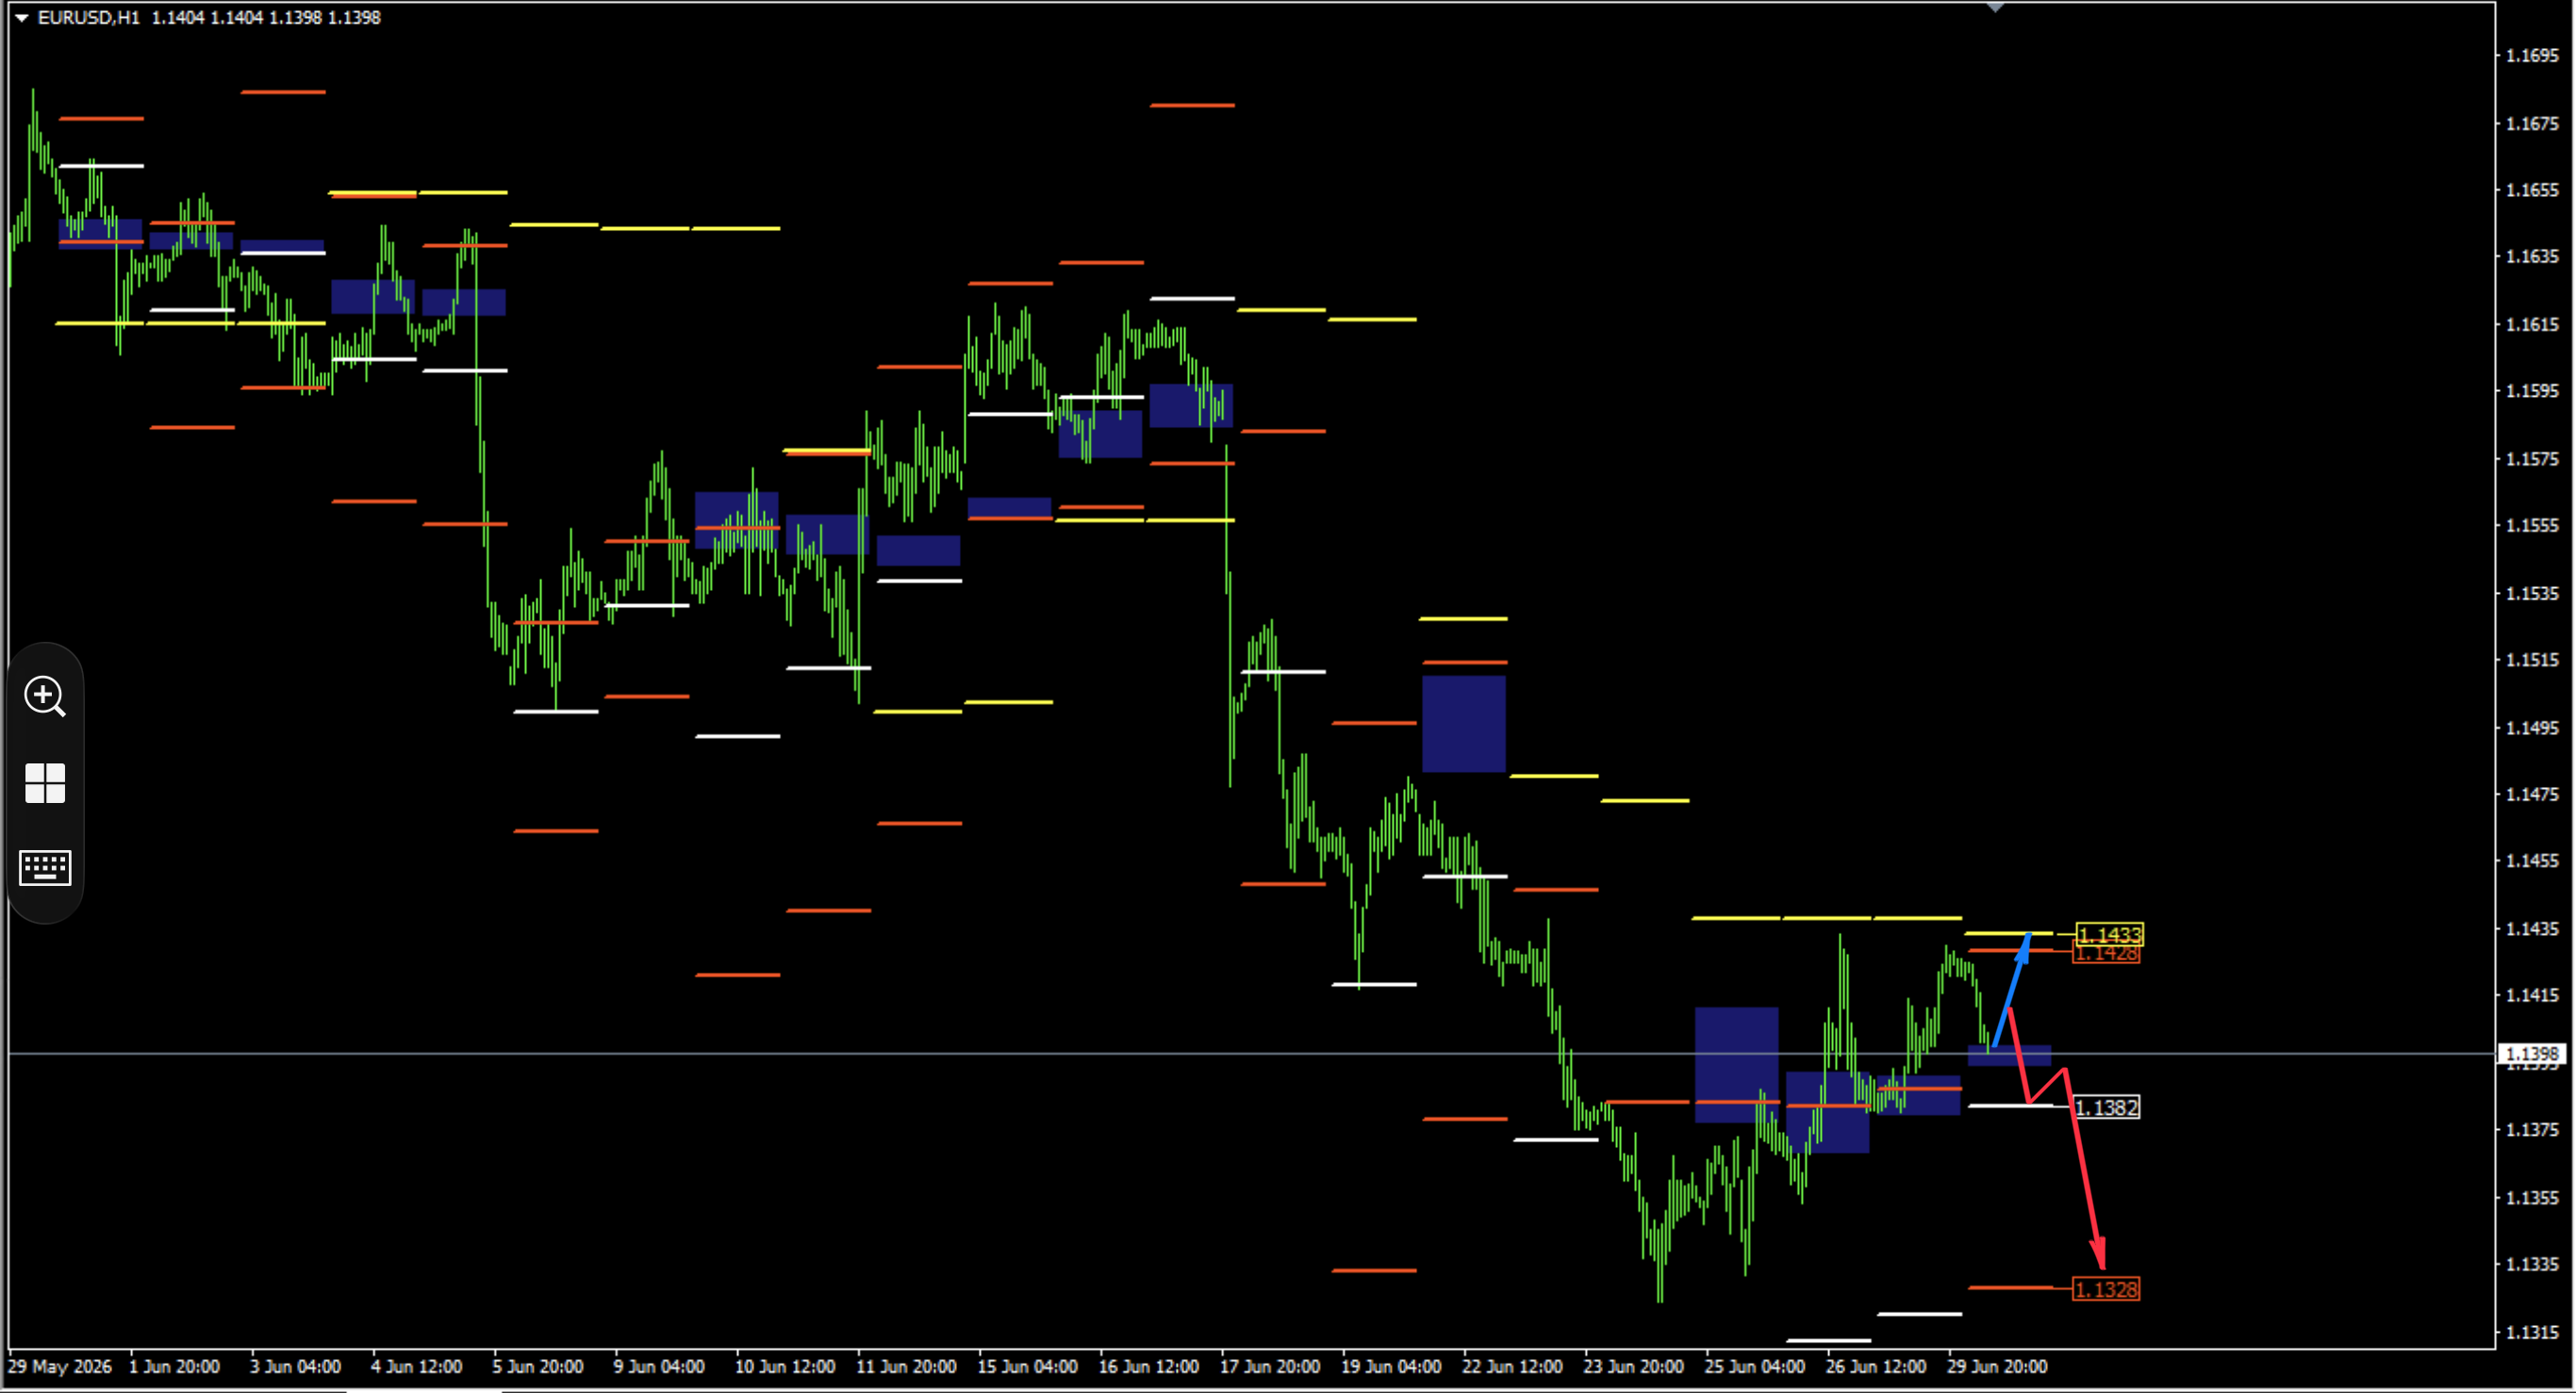The width and height of the screenshot is (2576, 1393).
Task: Expand the EURUSD,H1 chart title arrow
Action: pyautogui.click(x=21, y=17)
